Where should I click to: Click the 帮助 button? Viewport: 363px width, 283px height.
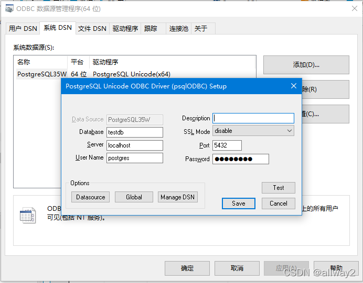336,268
